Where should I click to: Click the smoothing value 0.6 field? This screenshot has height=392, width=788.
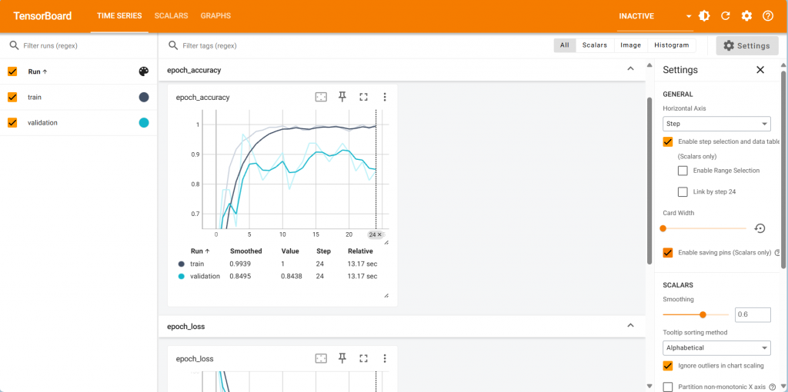click(x=753, y=314)
